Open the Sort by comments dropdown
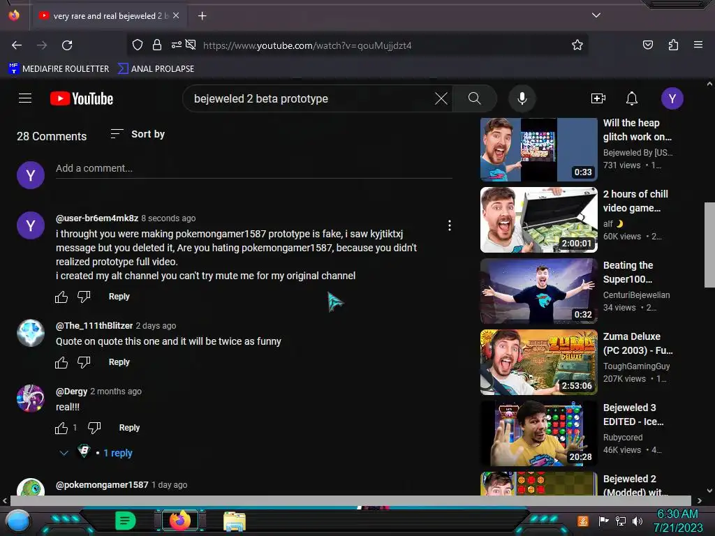715x536 pixels. click(x=138, y=134)
